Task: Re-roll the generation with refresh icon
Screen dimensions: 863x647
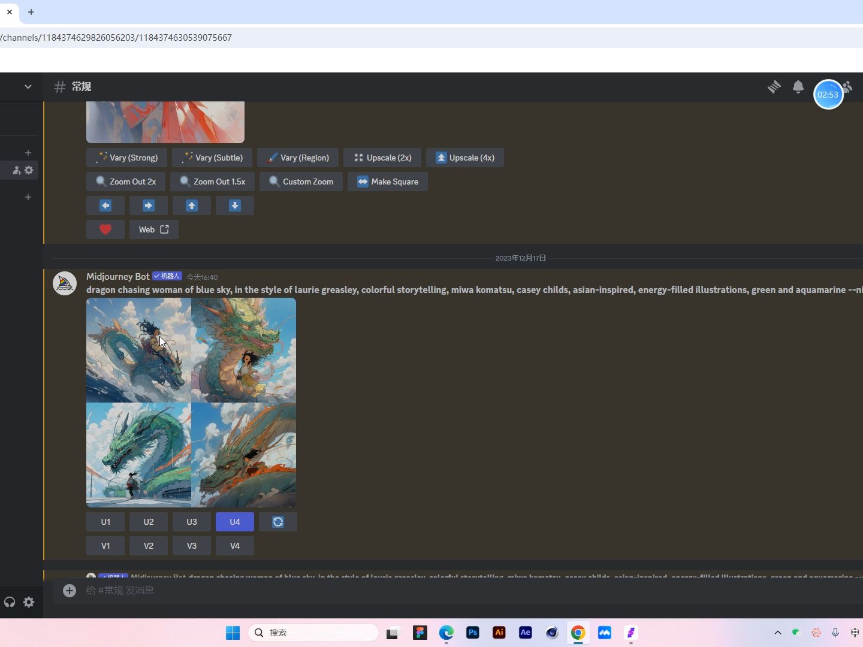Action: 278,522
